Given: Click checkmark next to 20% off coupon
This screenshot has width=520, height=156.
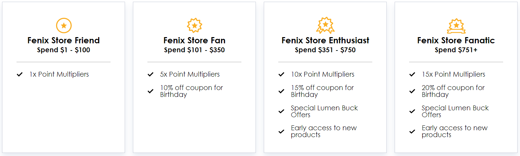Looking at the screenshot, I should click(x=412, y=91).
